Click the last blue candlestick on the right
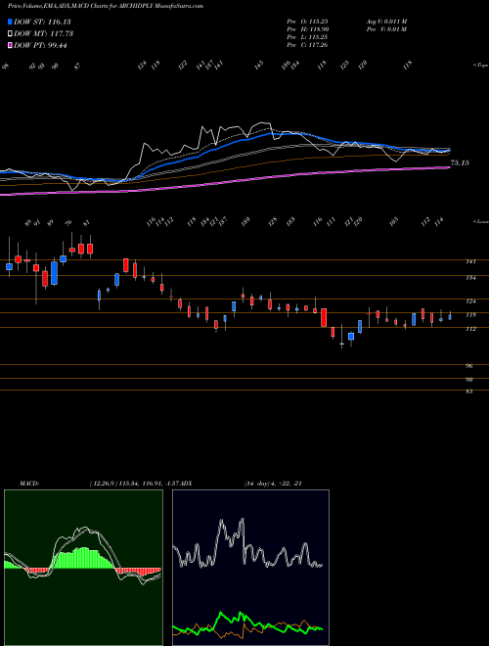Screen dimensions: 489x646 [x=450, y=317]
